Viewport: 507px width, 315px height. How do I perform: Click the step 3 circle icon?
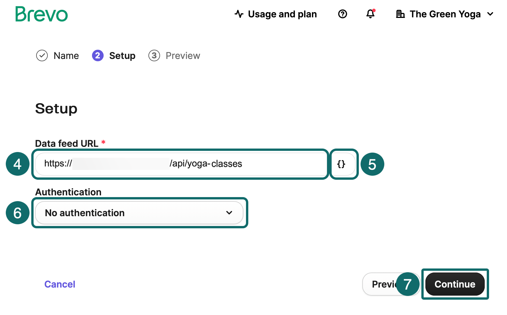click(x=154, y=55)
